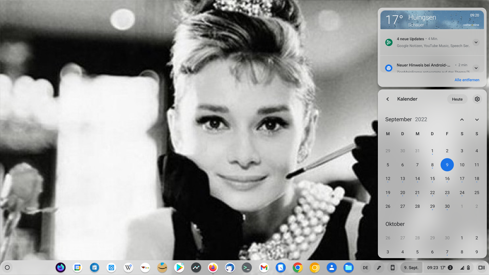The height and width of the screenshot is (275, 489).
Task: Go back from the Kalender panel
Action: tap(388, 99)
